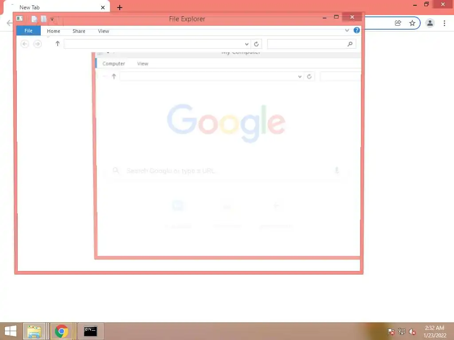The height and width of the screenshot is (340, 454).
Task: Switch to Chrome from the taskbar
Action: 61,331
